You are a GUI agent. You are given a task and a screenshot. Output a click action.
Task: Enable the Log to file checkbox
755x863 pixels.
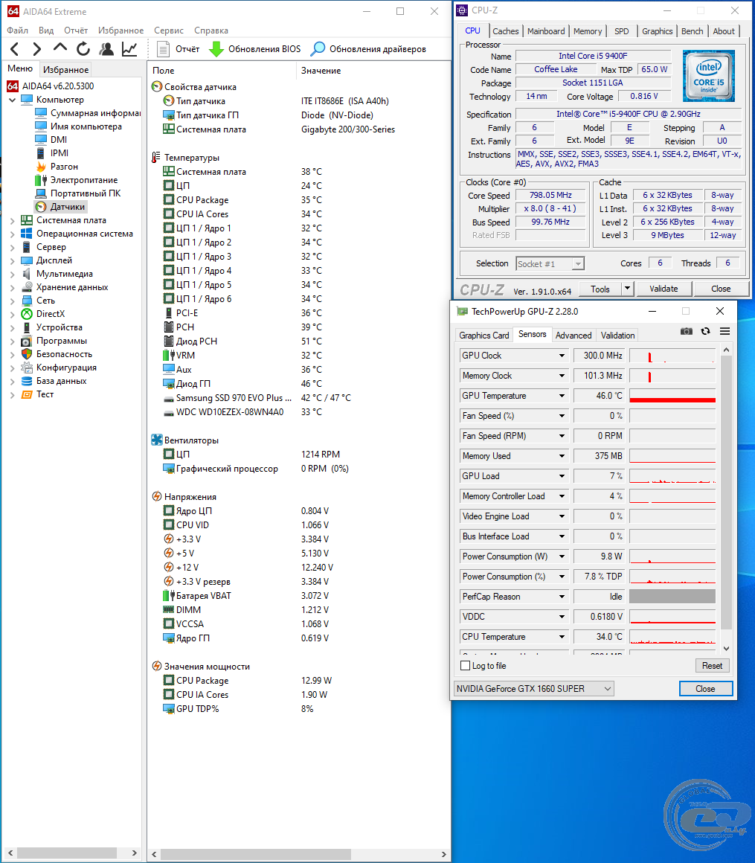[x=466, y=666]
